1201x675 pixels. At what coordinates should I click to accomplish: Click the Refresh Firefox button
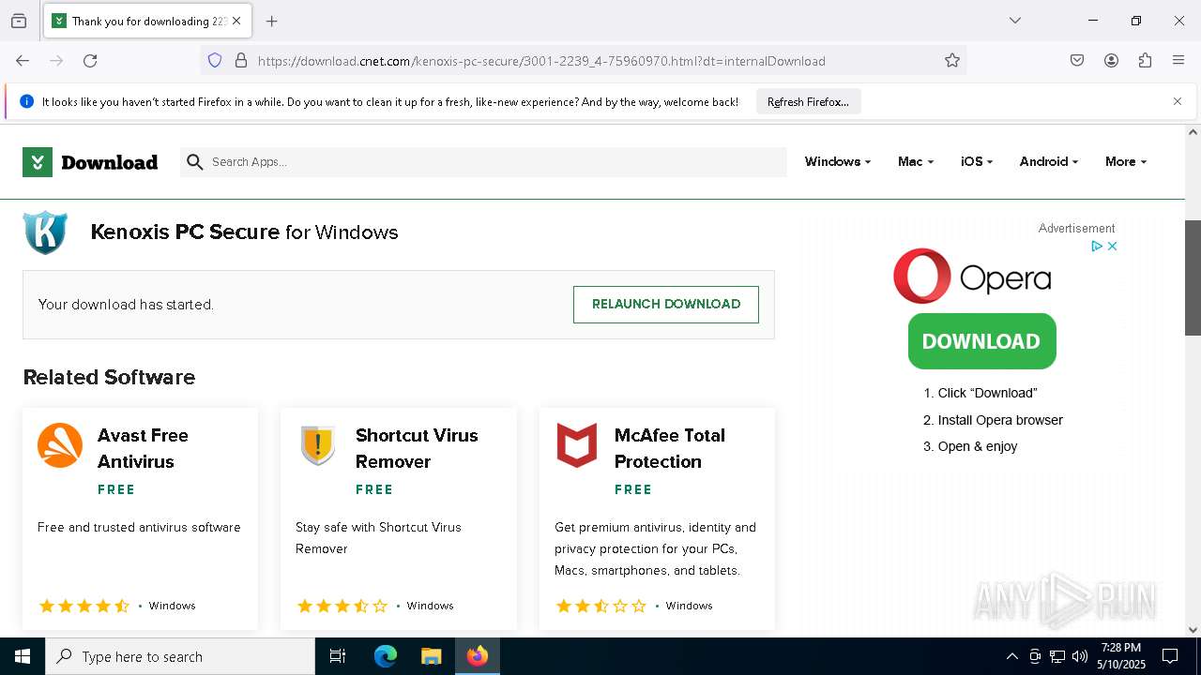coord(808,101)
